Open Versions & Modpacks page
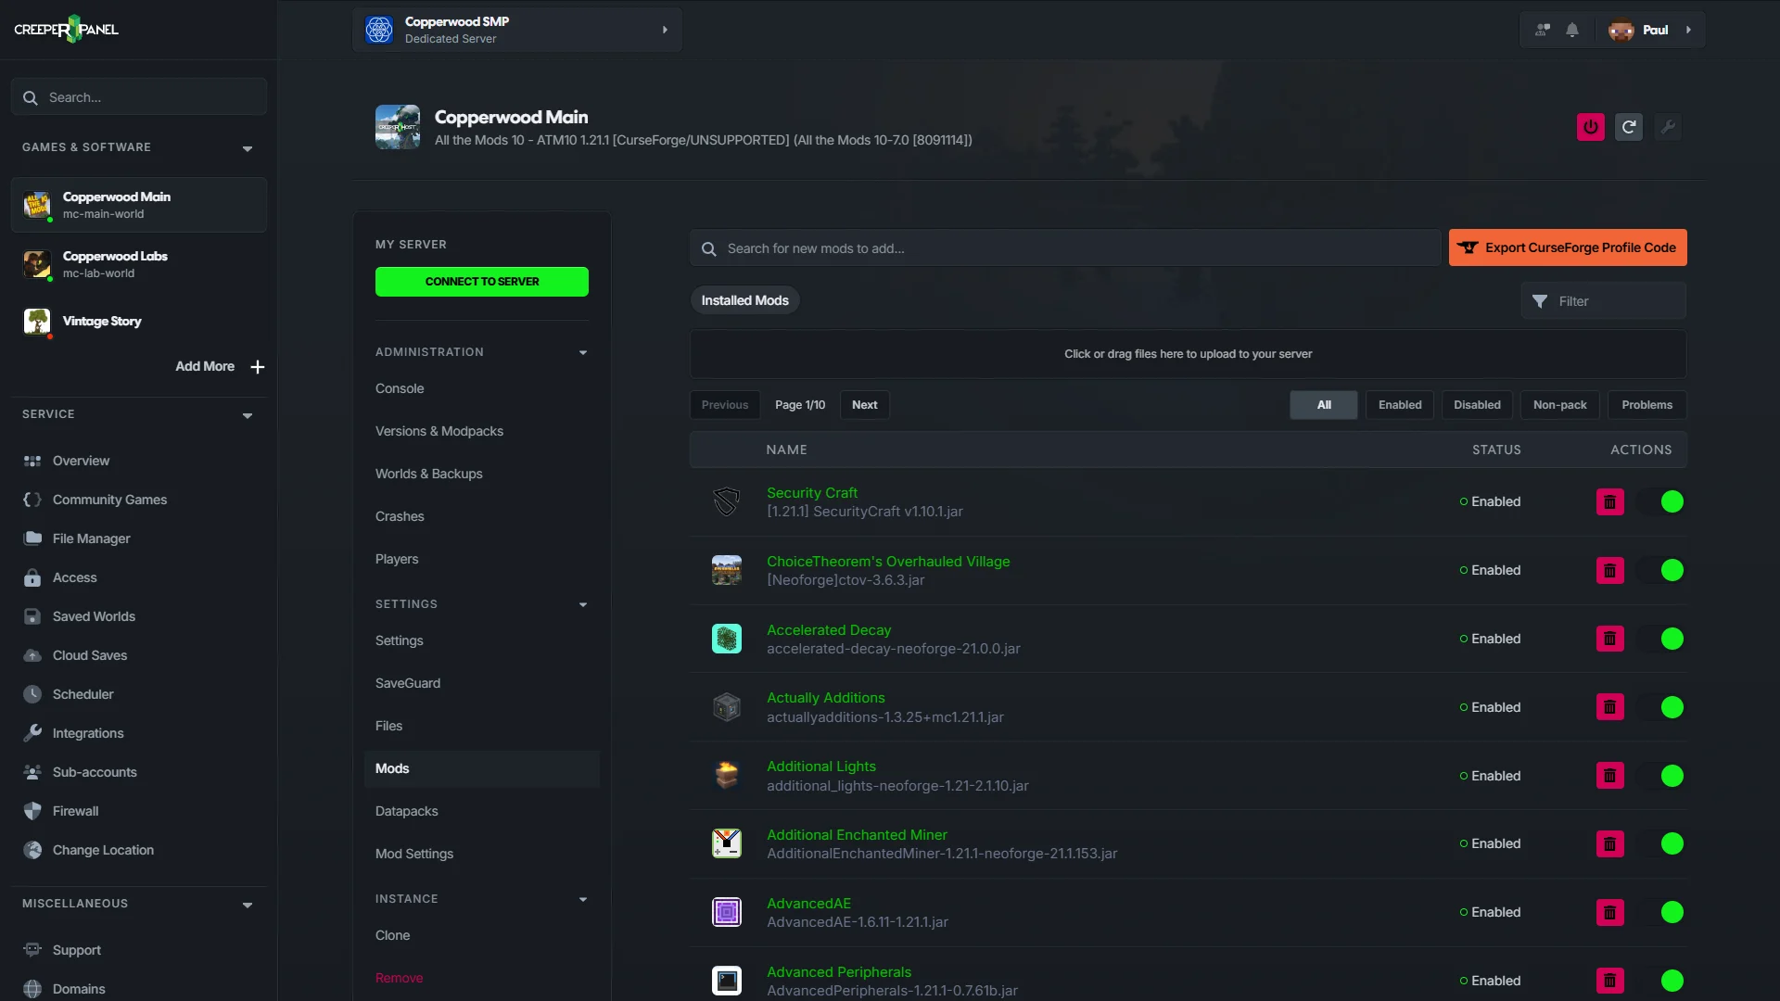The image size is (1780, 1001). 439,431
